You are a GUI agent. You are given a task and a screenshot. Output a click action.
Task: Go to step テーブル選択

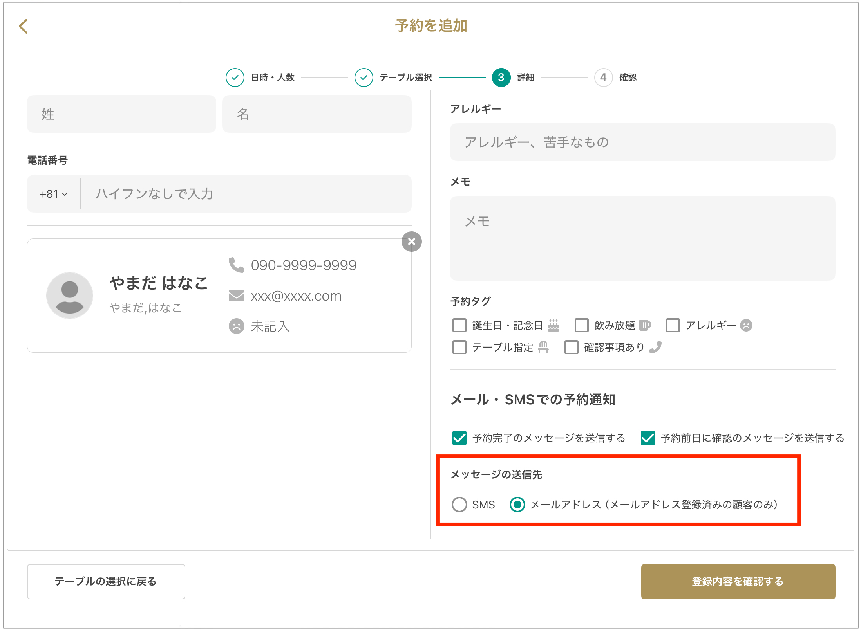pos(364,78)
